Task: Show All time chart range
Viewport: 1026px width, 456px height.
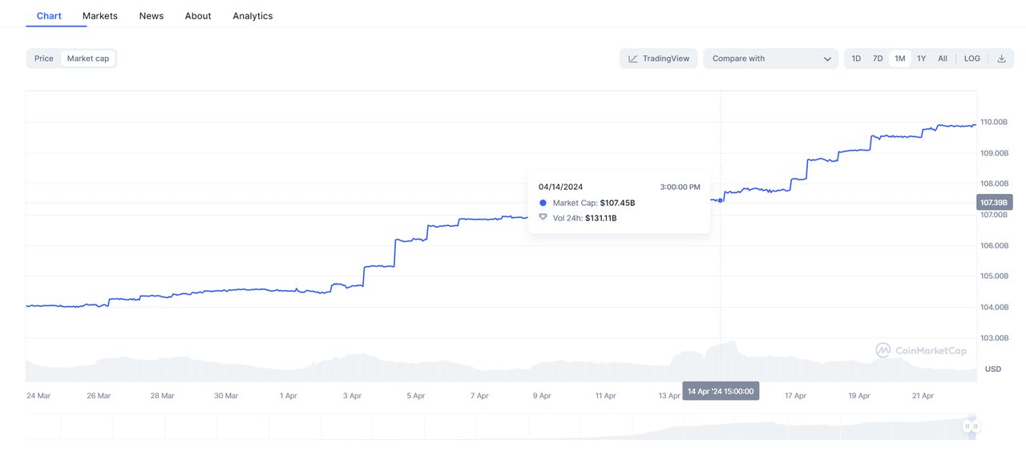Action: point(943,59)
